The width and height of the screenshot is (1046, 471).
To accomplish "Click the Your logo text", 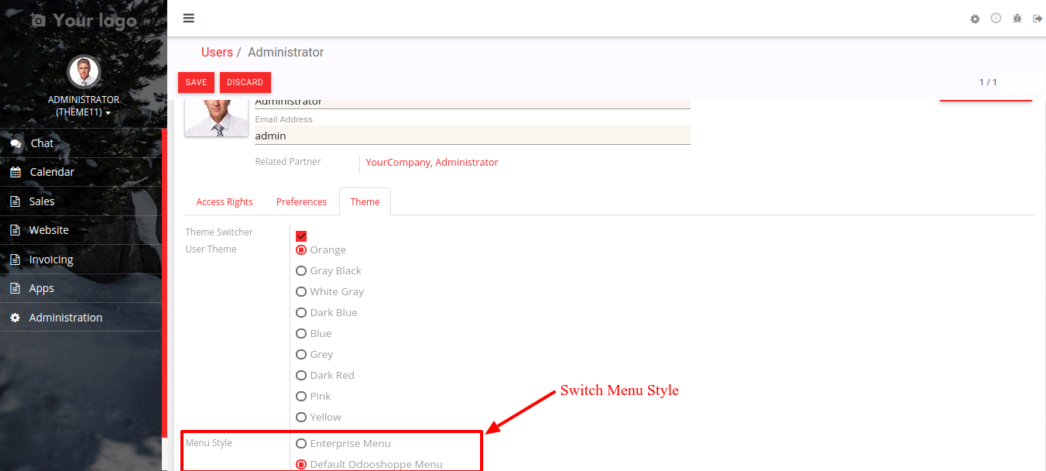I will tap(95, 20).
